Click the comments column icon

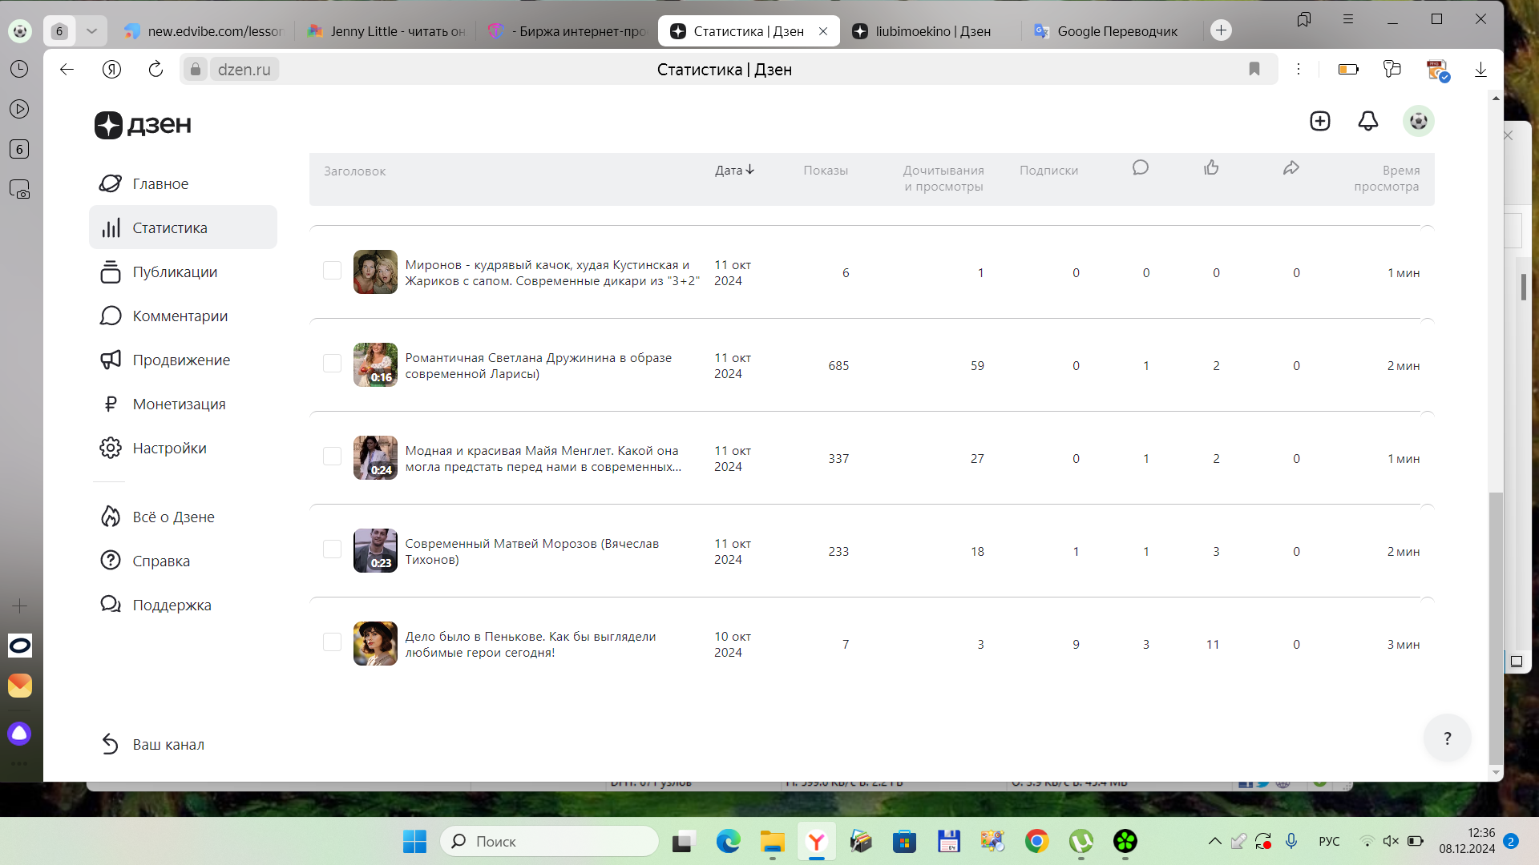point(1140,167)
